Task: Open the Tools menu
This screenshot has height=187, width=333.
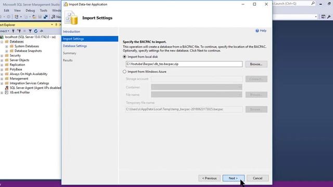Action: [x=44, y=10]
